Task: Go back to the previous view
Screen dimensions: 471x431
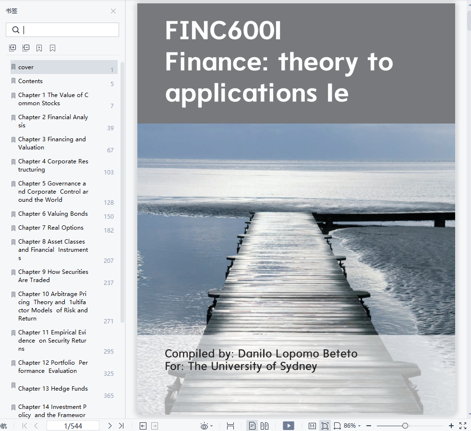Action: click(x=143, y=426)
